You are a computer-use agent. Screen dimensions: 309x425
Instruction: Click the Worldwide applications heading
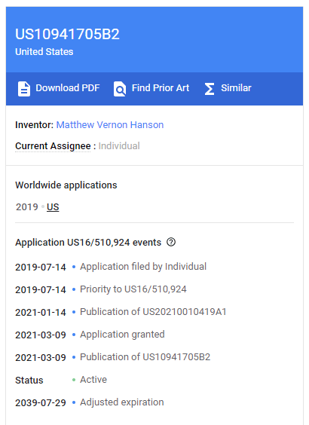66,185
